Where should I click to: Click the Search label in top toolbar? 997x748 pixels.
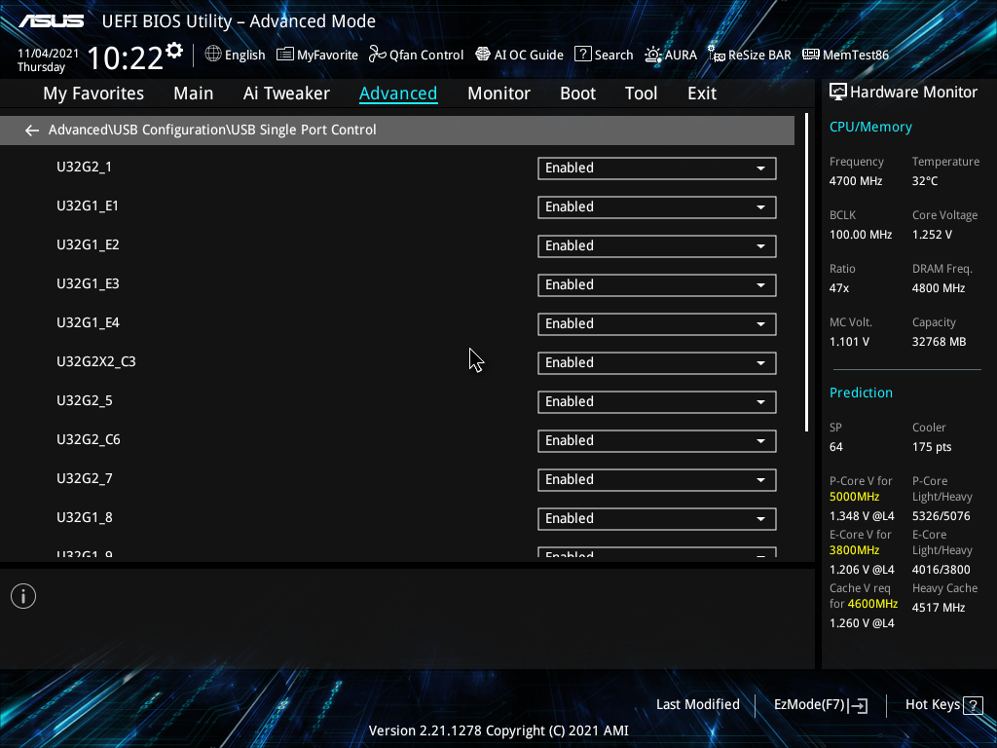(613, 55)
